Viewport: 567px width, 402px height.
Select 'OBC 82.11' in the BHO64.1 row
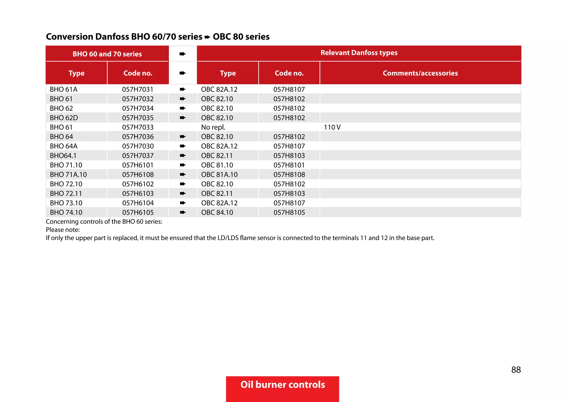click(x=217, y=156)
